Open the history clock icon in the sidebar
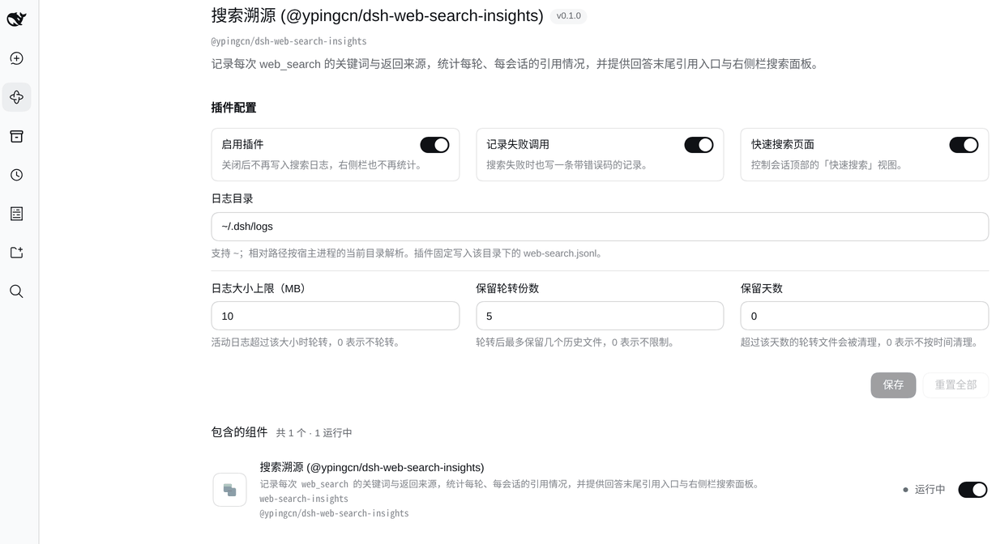Image resolution: width=996 pixels, height=544 pixels. [x=16, y=175]
